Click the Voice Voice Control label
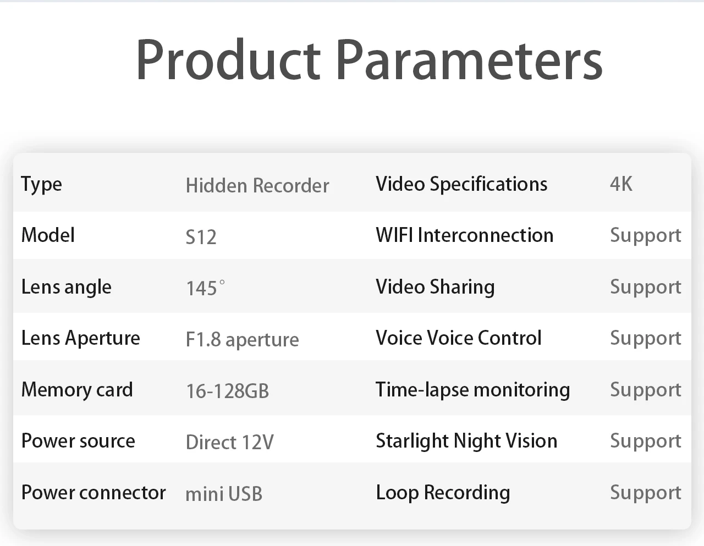 pos(459,338)
